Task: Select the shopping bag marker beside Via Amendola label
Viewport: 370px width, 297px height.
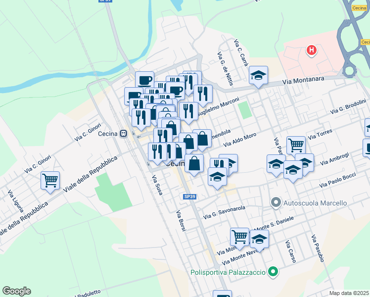Action: point(202,139)
